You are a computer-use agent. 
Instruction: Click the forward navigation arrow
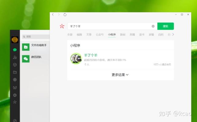pos(59,14)
